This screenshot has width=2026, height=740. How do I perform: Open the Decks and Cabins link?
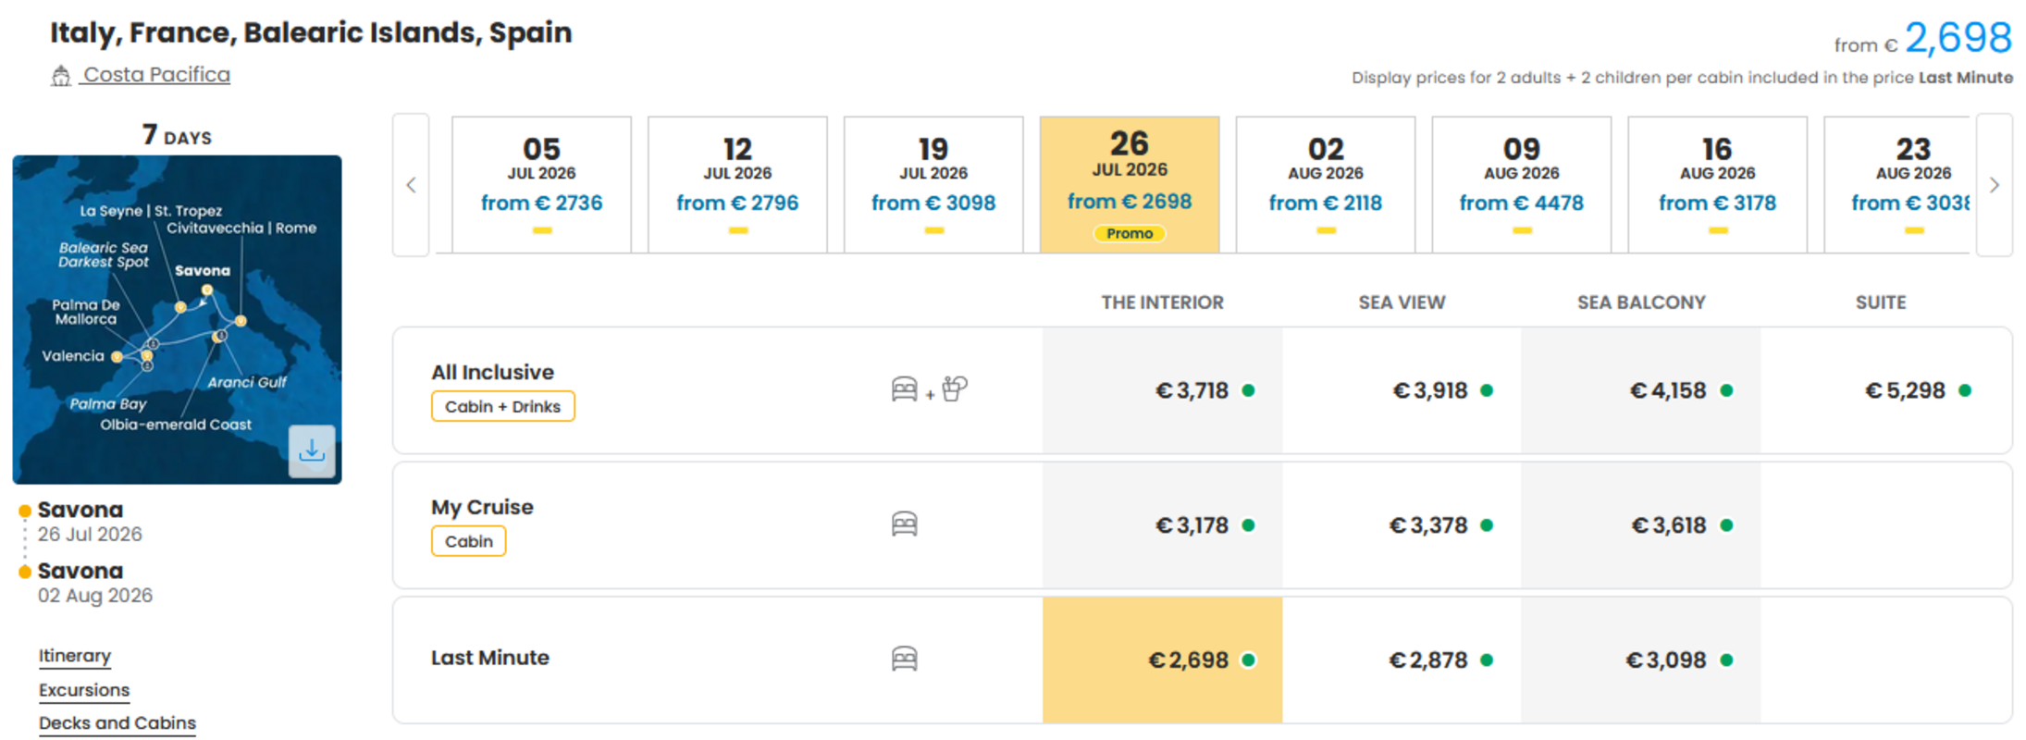point(117,723)
